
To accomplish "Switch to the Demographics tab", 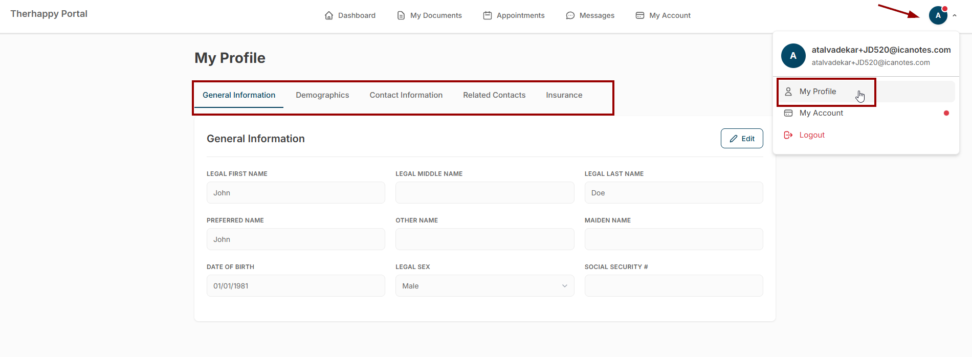I will coord(322,95).
